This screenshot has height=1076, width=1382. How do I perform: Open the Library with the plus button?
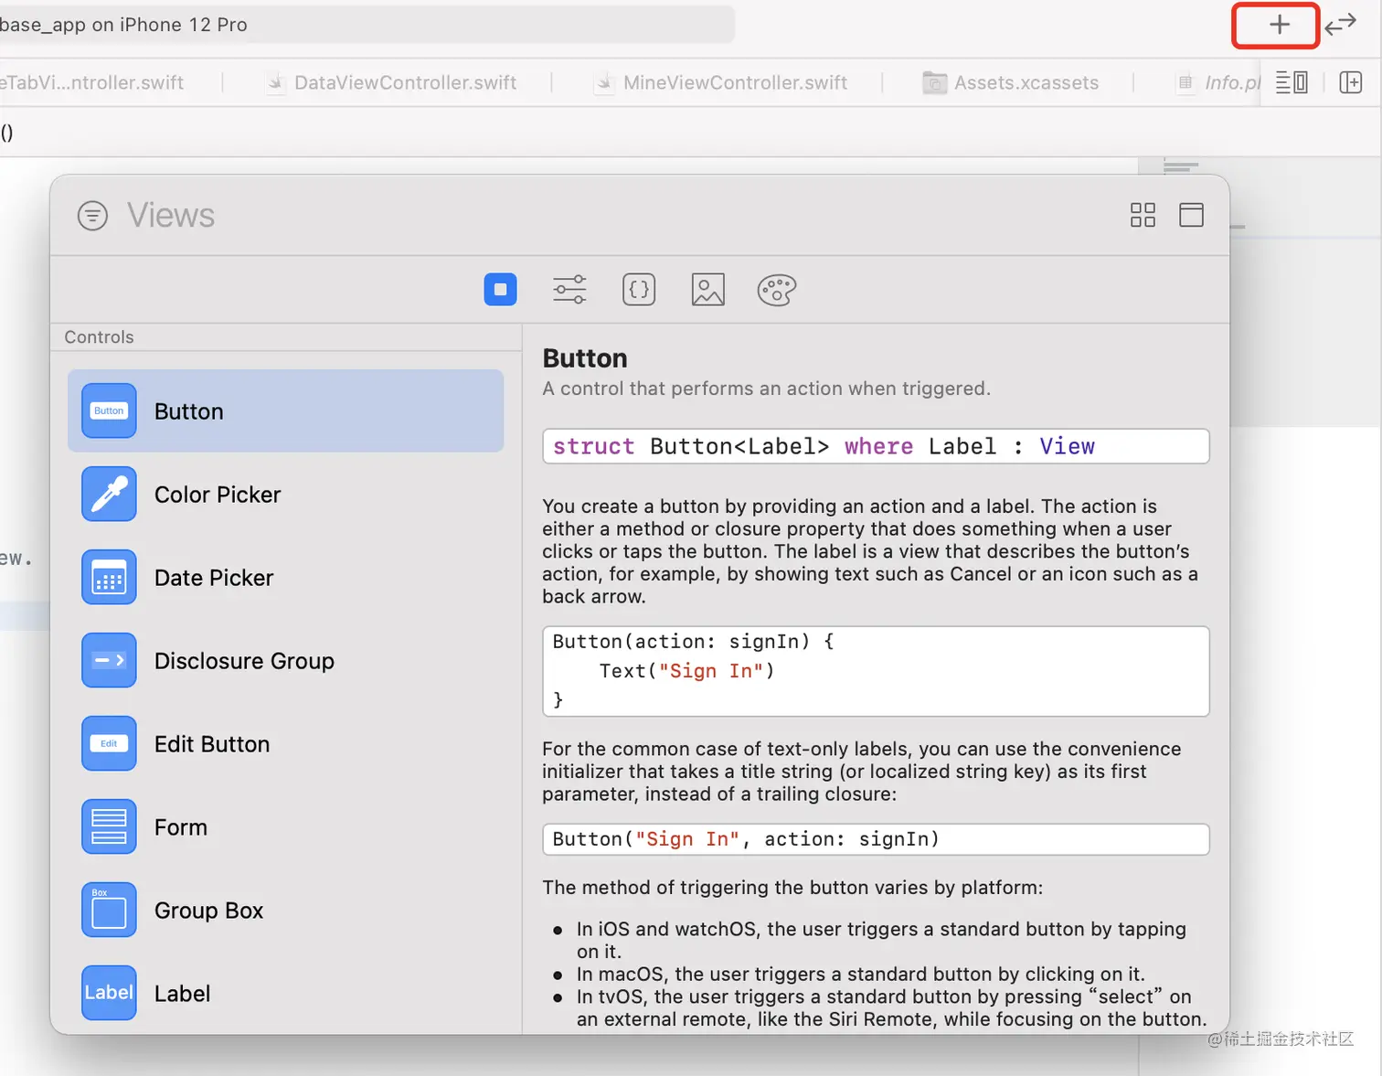click(1279, 25)
